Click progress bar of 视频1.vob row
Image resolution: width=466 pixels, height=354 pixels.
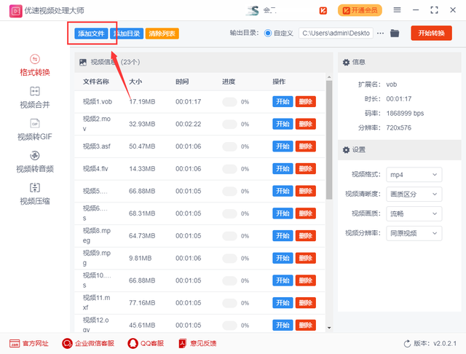click(229, 102)
